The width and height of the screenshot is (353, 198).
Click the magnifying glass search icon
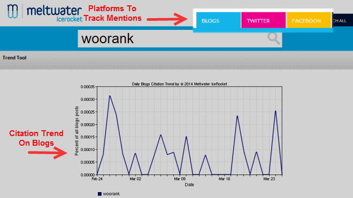(x=273, y=38)
